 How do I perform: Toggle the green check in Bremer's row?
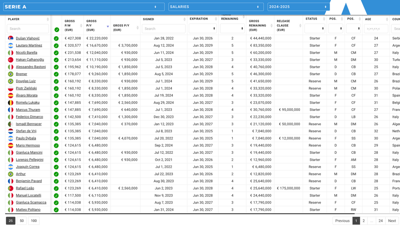click(x=56, y=74)
